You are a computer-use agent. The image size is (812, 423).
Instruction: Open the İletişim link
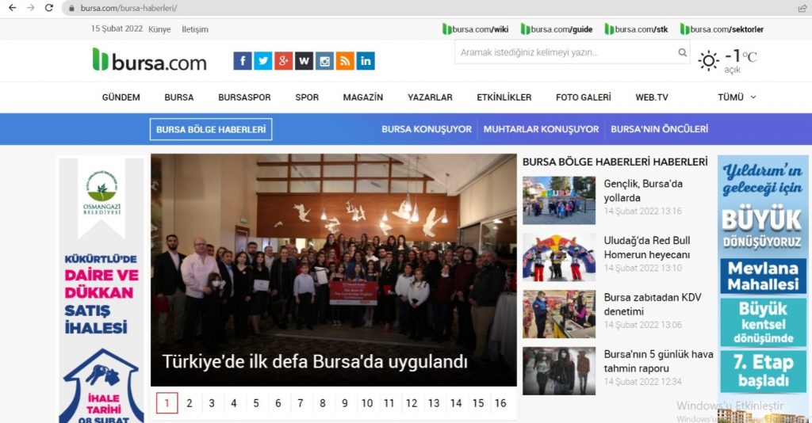coord(195,29)
